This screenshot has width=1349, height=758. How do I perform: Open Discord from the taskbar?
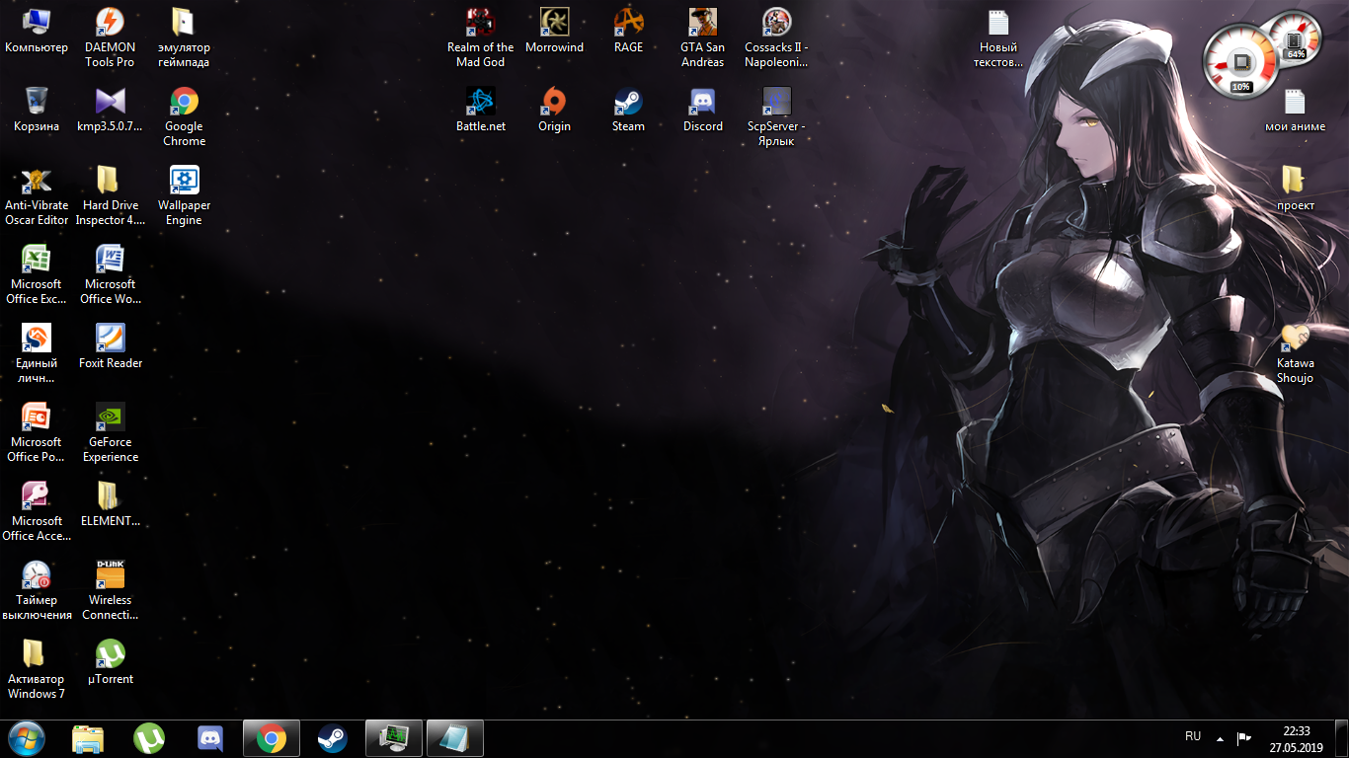pos(210,738)
